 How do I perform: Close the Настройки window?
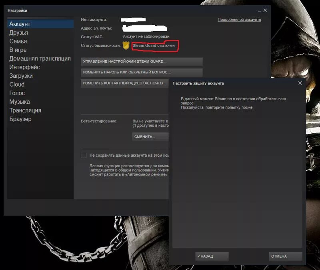tap(265, 10)
